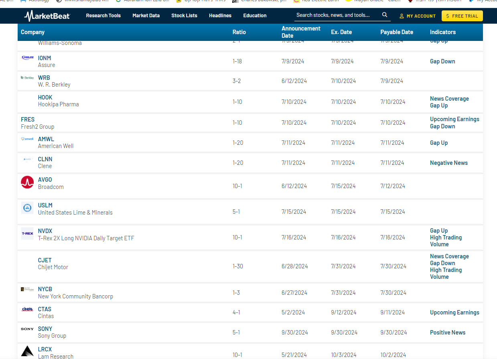
Task: Click the T-REX logo beside NVDX
Action: click(27, 233)
